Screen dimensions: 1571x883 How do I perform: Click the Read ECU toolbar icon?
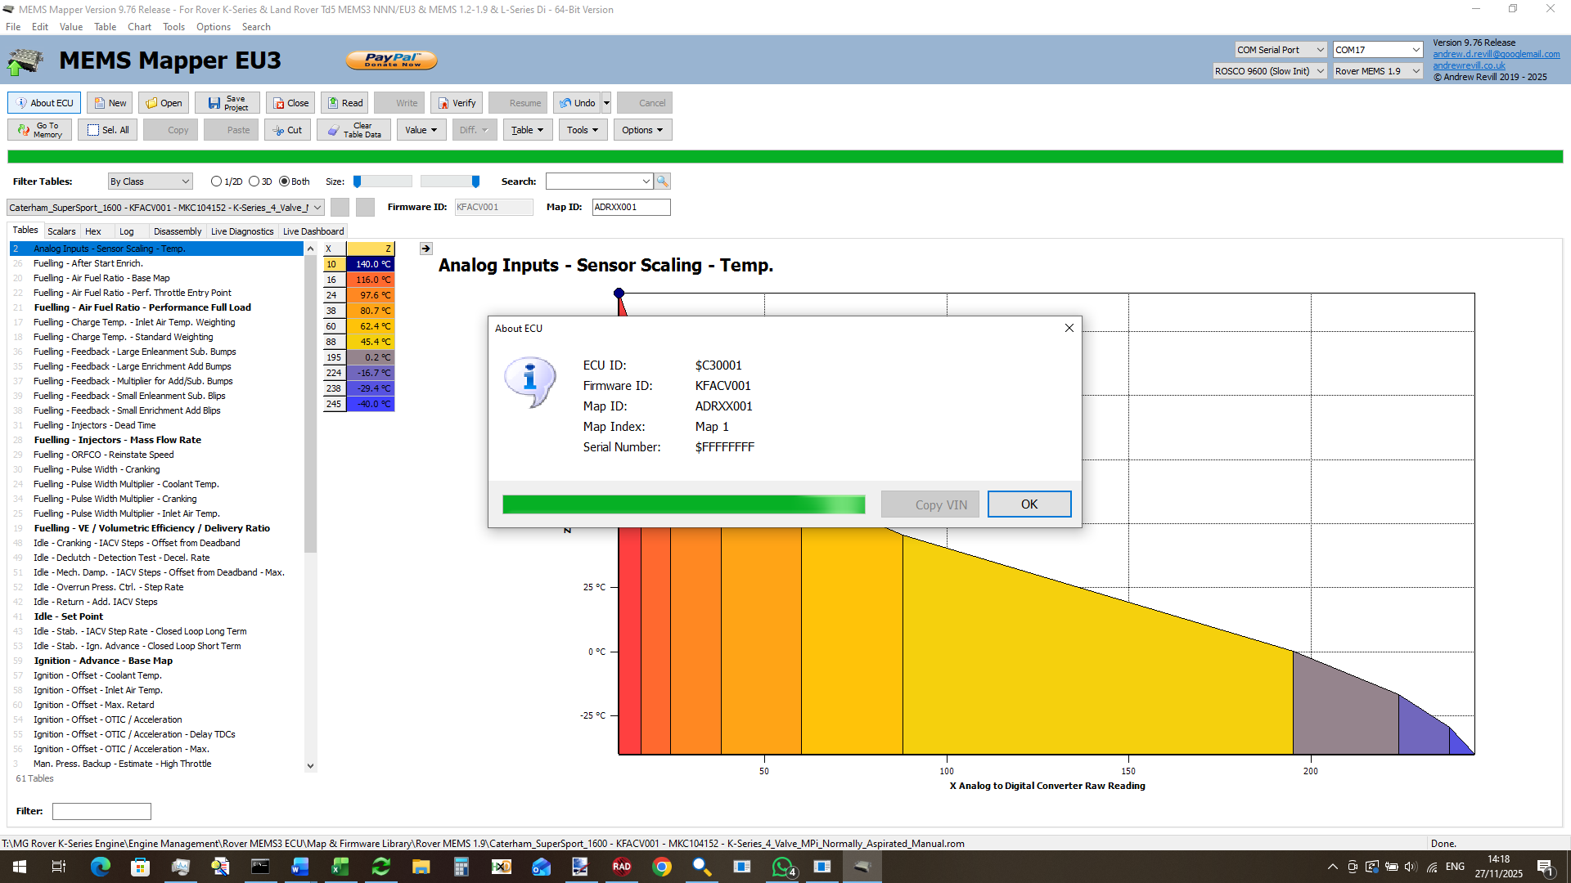[x=333, y=103]
